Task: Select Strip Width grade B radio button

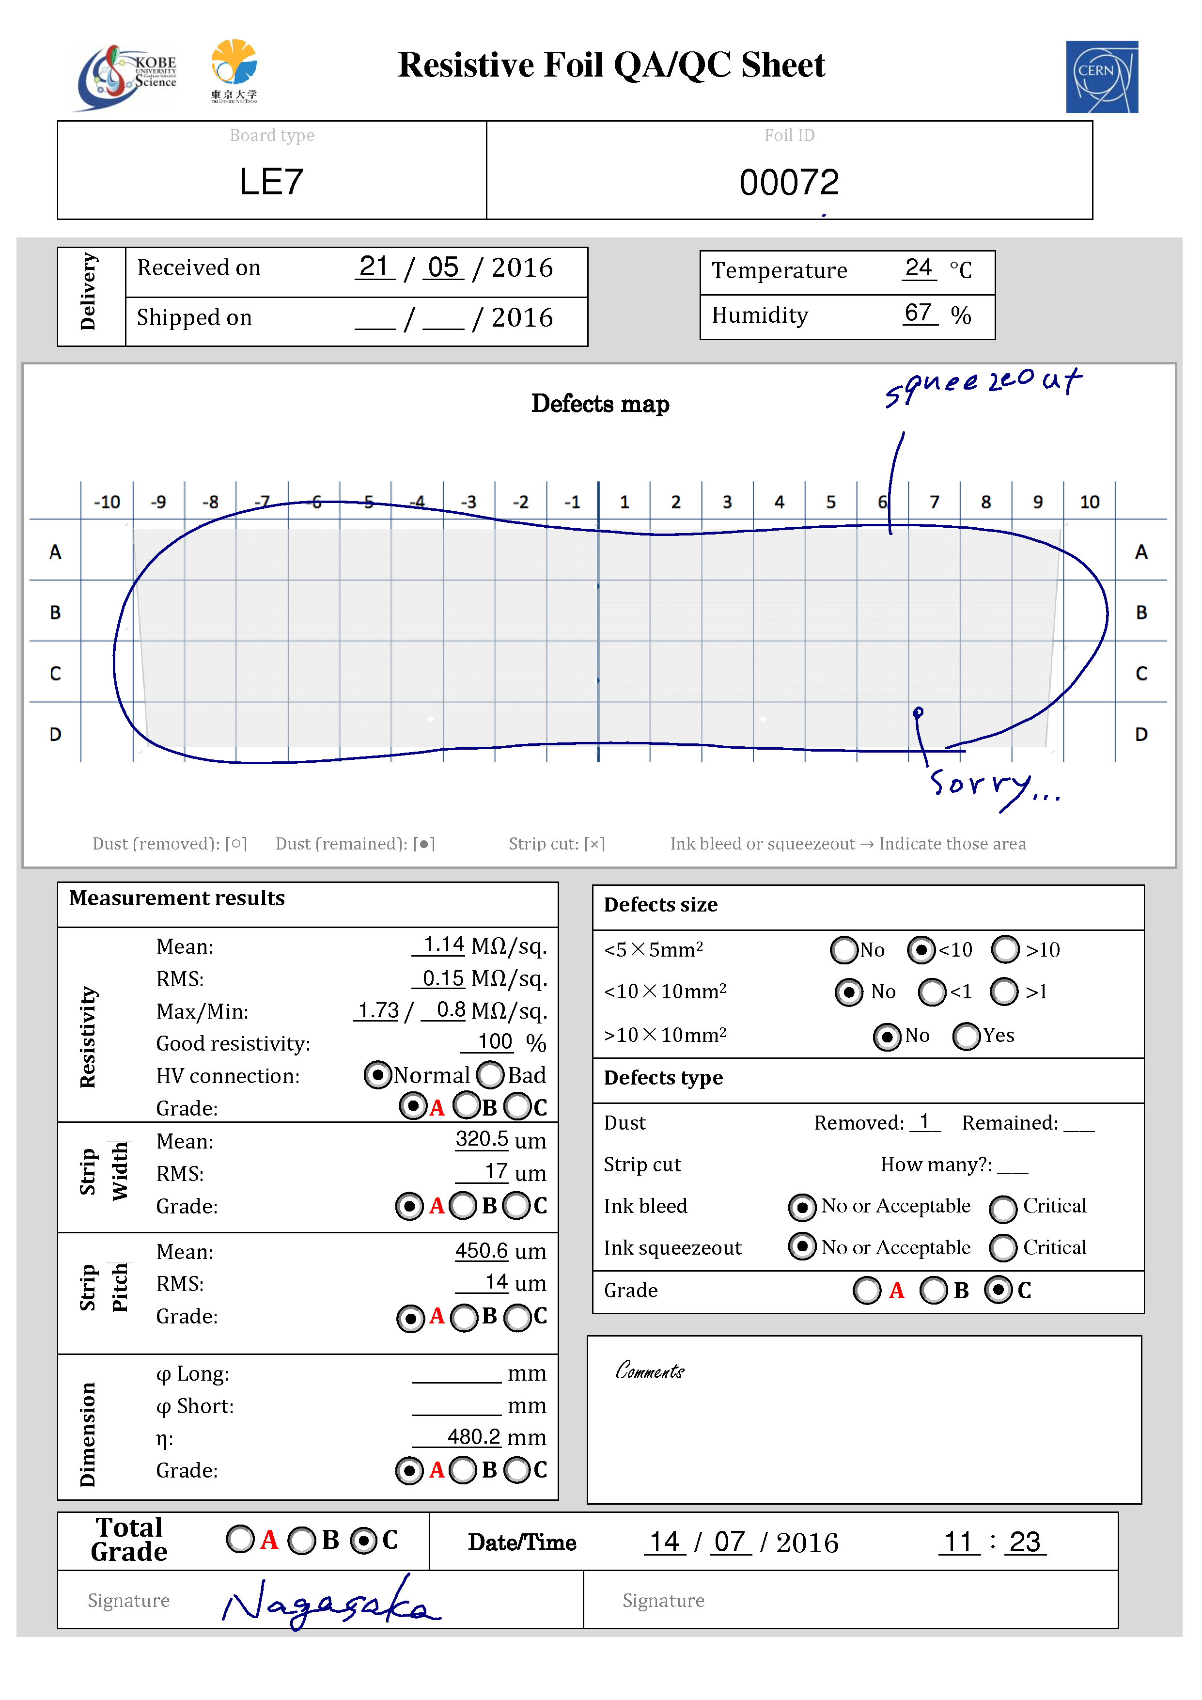Action: pos(463,1205)
